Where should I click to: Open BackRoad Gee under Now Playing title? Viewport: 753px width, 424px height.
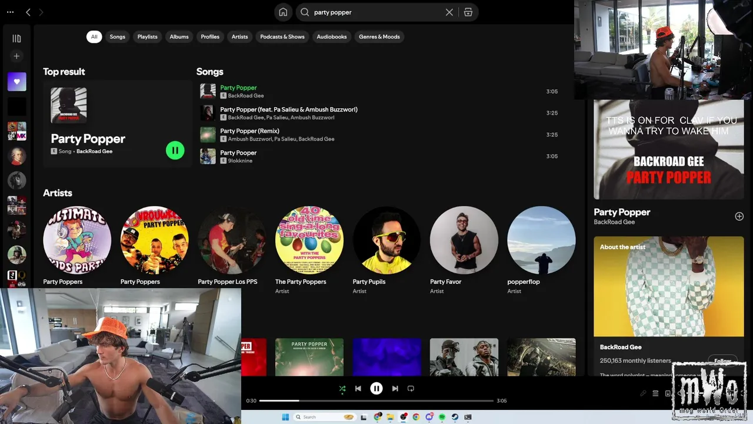click(614, 222)
